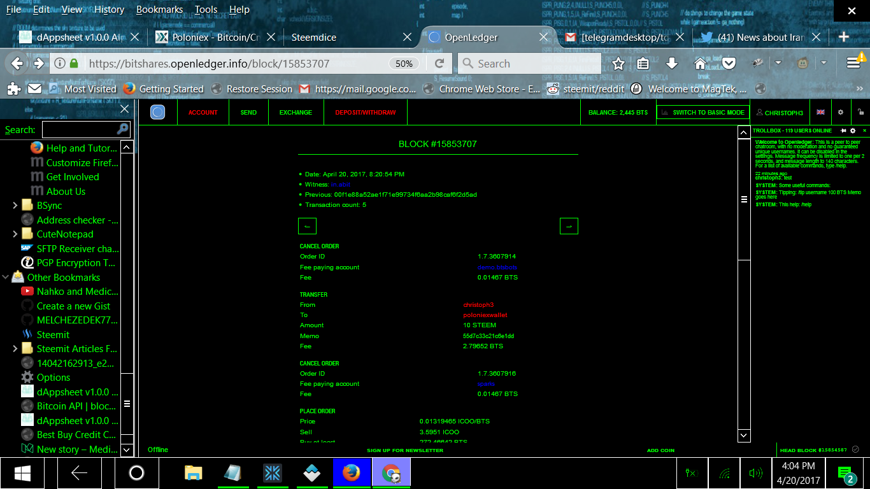The width and height of the screenshot is (870, 489).
Task: Pin the Trollbox with the pin icon
Action: pos(843,131)
